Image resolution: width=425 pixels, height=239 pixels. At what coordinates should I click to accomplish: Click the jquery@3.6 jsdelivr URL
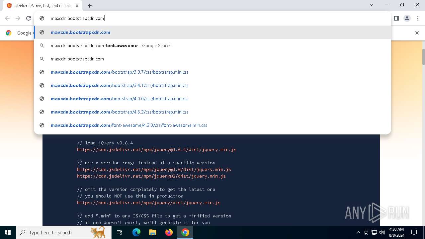coord(154,169)
